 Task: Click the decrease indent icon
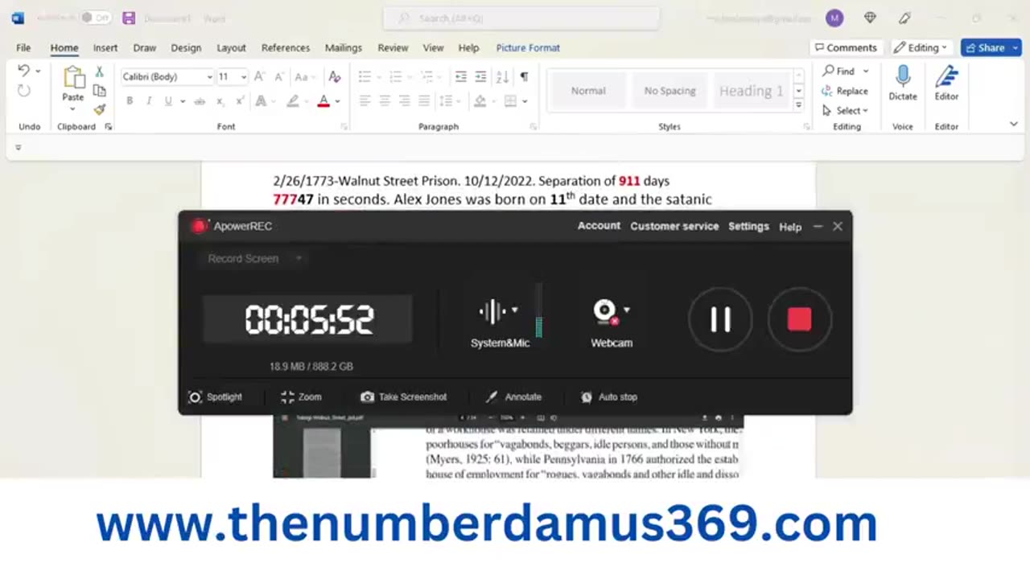tap(461, 76)
